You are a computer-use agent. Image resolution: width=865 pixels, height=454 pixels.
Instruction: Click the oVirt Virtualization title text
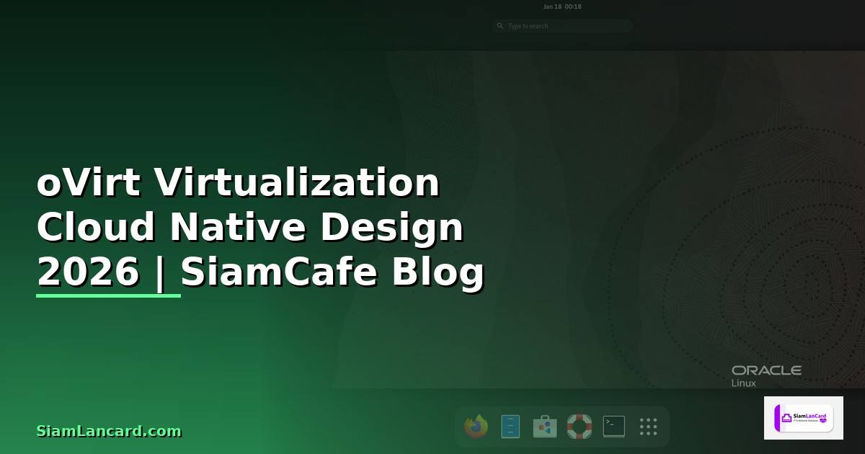(x=238, y=182)
